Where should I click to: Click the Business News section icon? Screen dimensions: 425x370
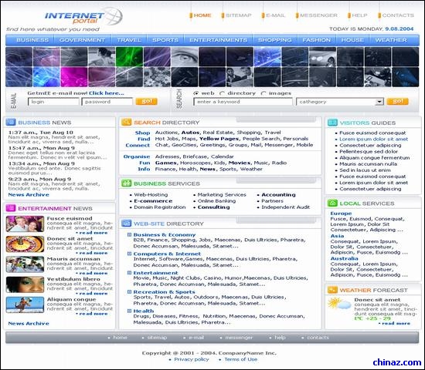(11, 123)
